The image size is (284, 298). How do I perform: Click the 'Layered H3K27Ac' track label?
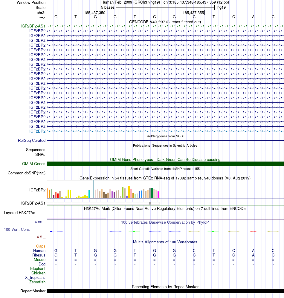(x=19, y=213)
